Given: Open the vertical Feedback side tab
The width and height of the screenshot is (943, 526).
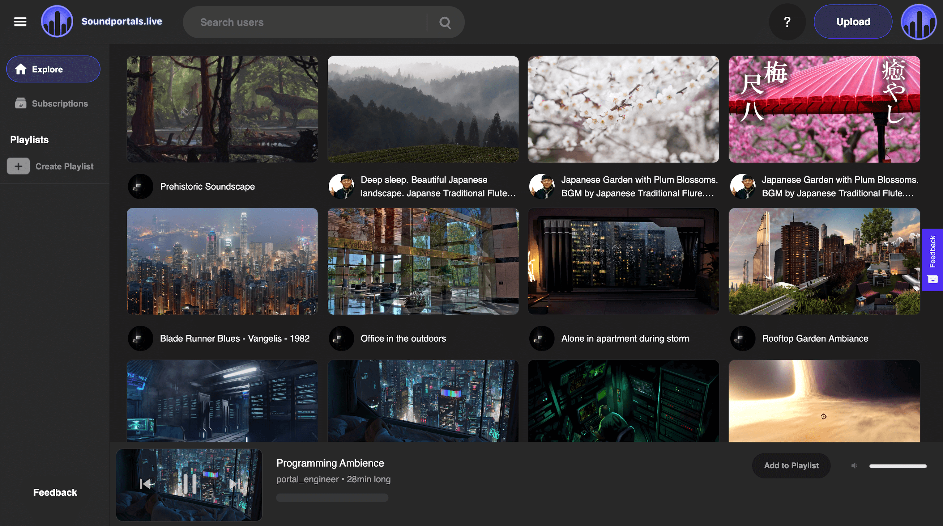Looking at the screenshot, I should [932, 260].
